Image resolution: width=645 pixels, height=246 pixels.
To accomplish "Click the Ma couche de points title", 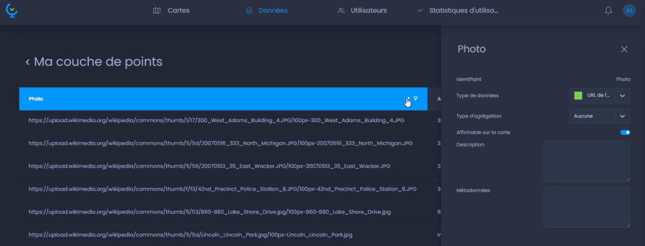I will pos(98,62).
